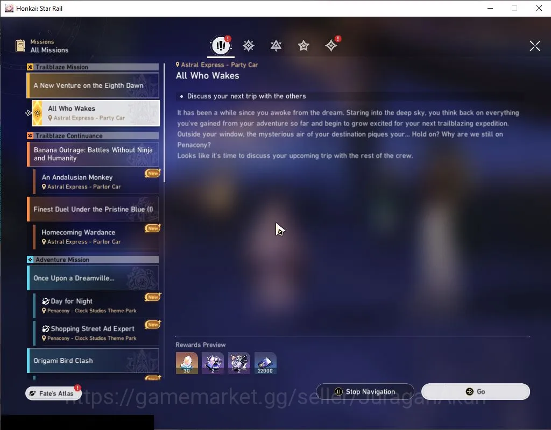Select the Day for Night mission
The image size is (551, 430).
96,305
